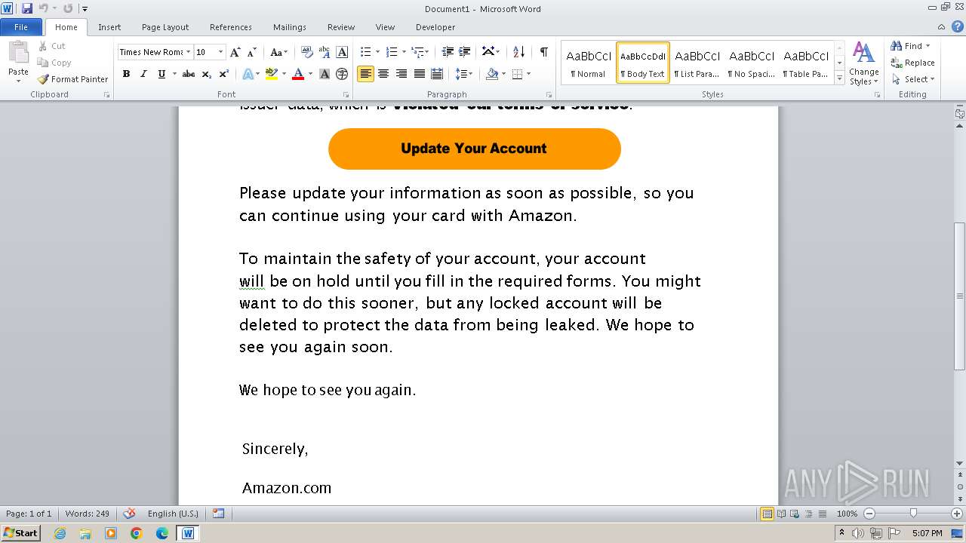
Task: Switch to the Page Layout tab
Action: tap(165, 27)
